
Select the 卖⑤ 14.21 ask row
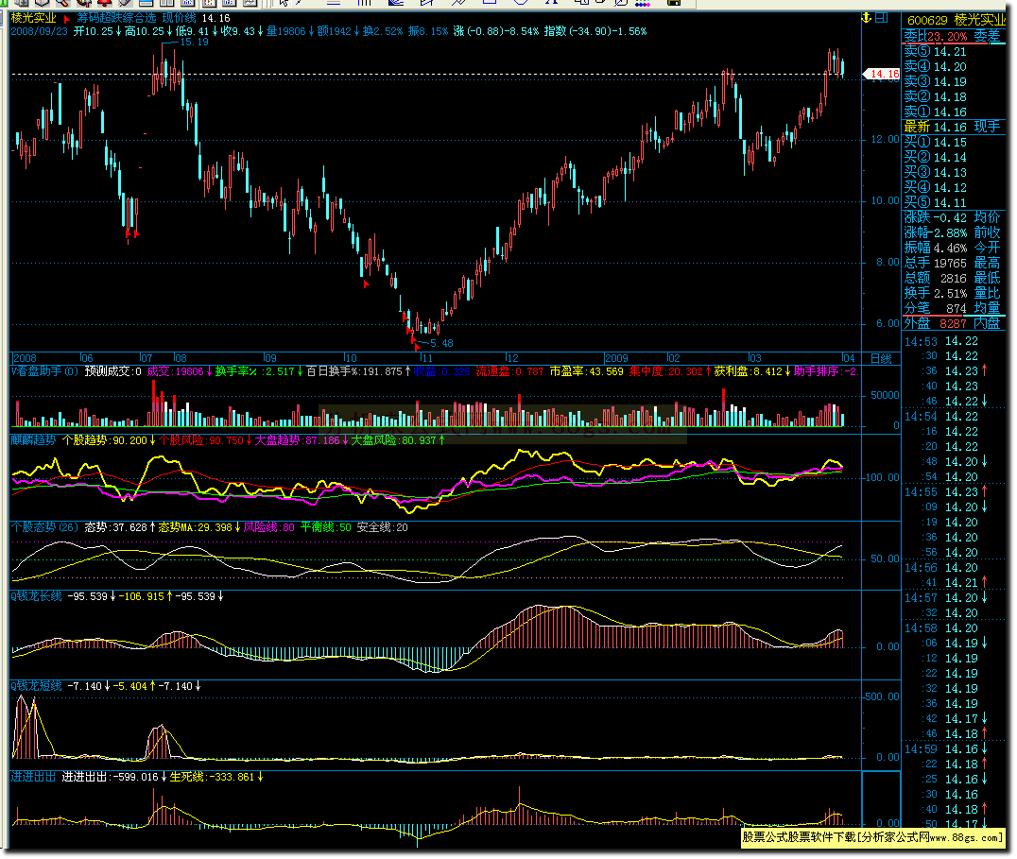(x=936, y=51)
